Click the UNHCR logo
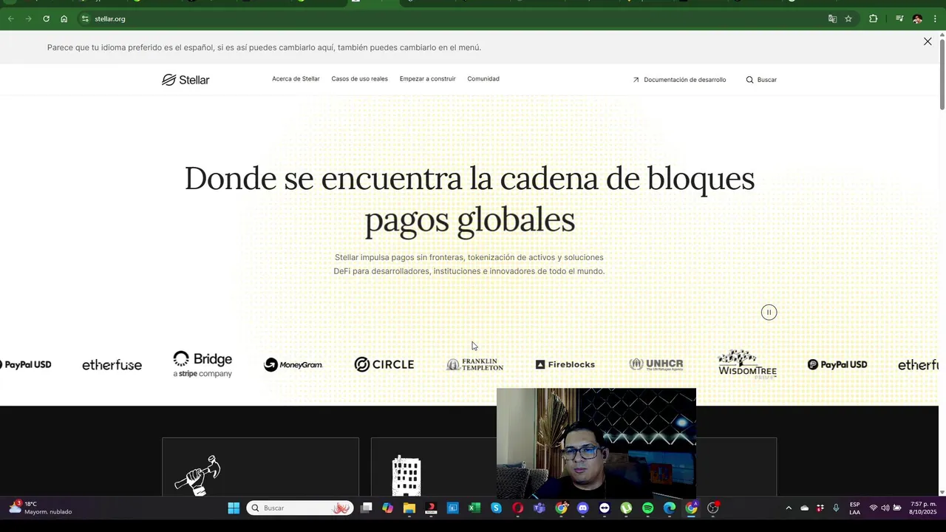Image resolution: width=946 pixels, height=532 pixels. 656,364
